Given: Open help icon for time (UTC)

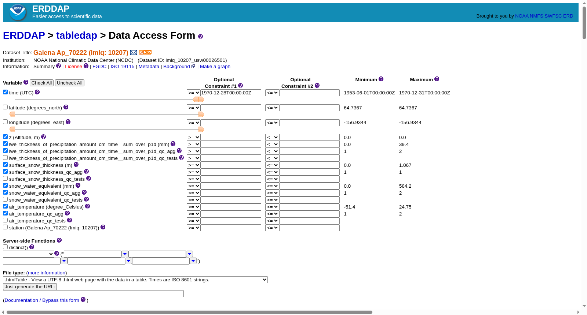Looking at the screenshot, I should pos(37,92).
